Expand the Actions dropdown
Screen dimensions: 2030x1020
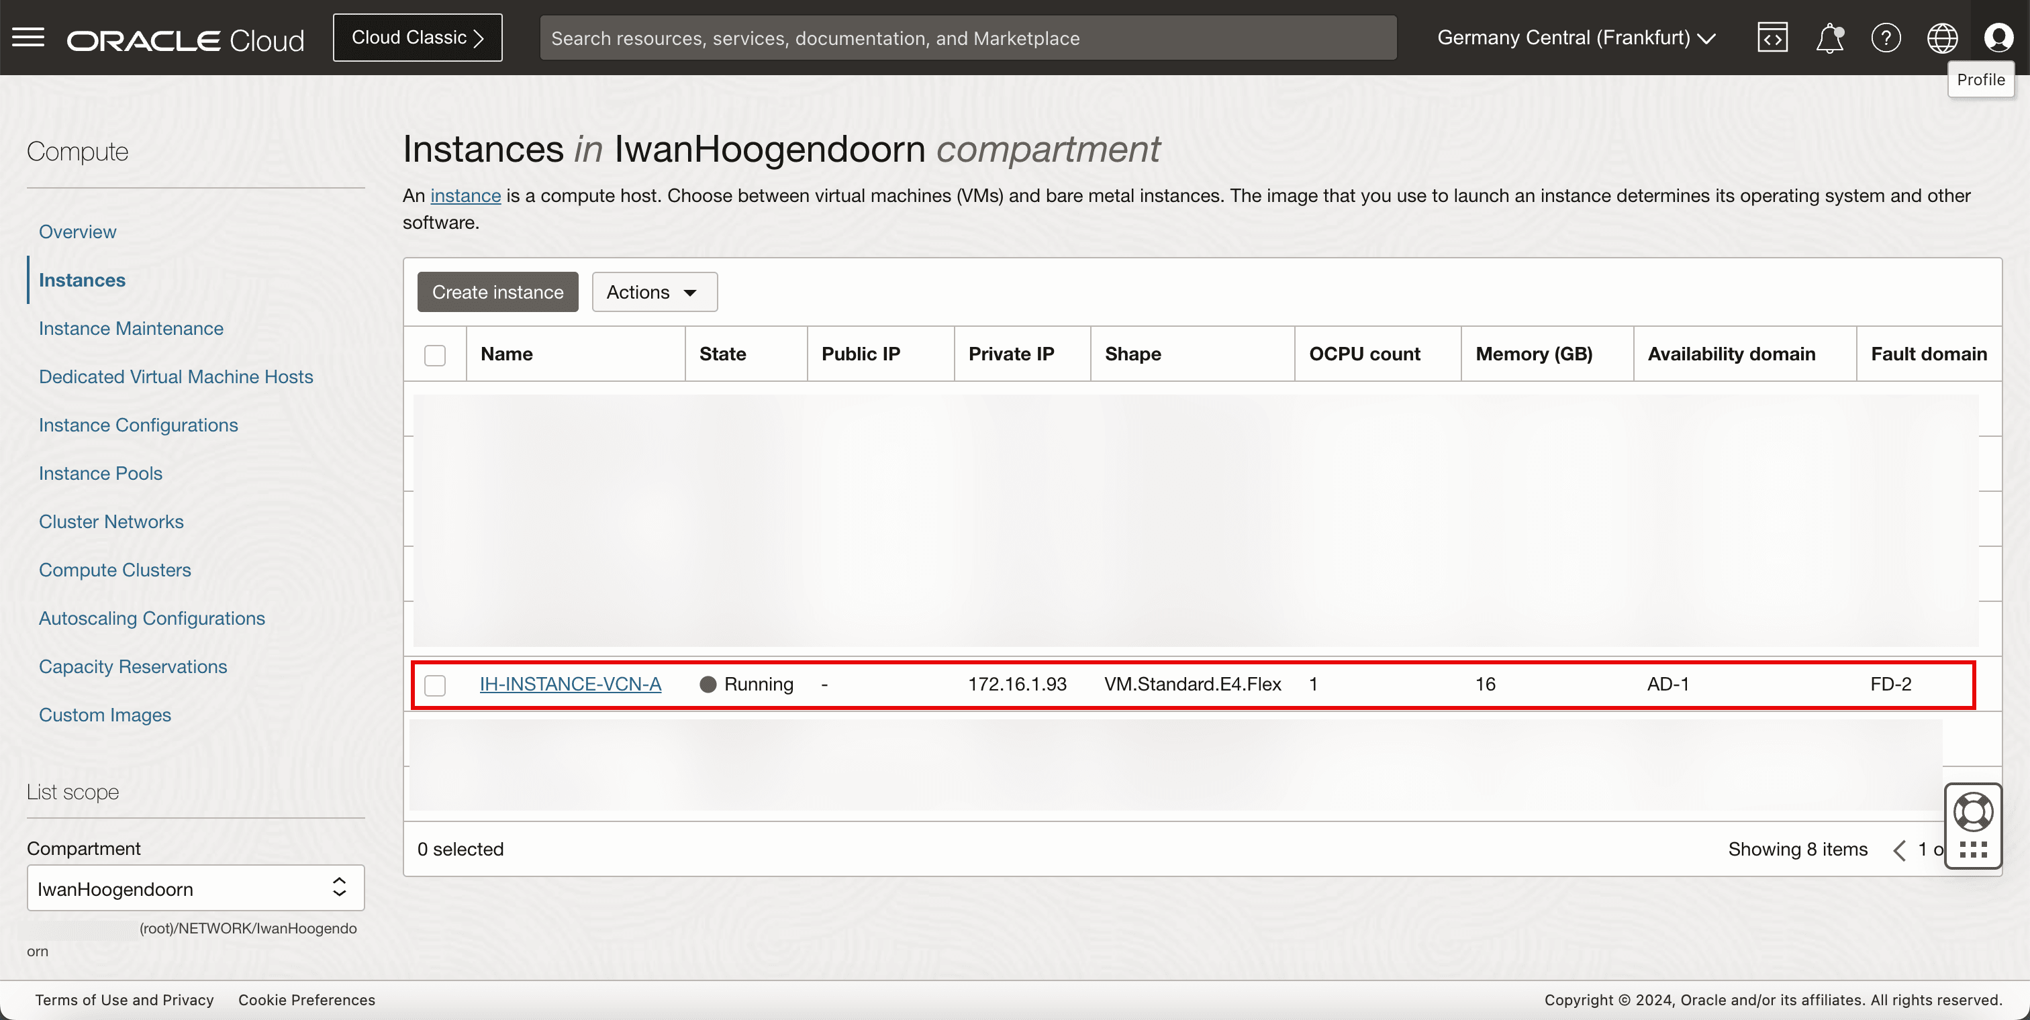click(x=654, y=292)
